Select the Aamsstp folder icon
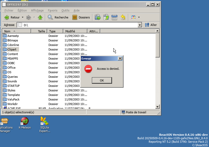The height and width of the screenshot is (147, 209). pos(5,36)
